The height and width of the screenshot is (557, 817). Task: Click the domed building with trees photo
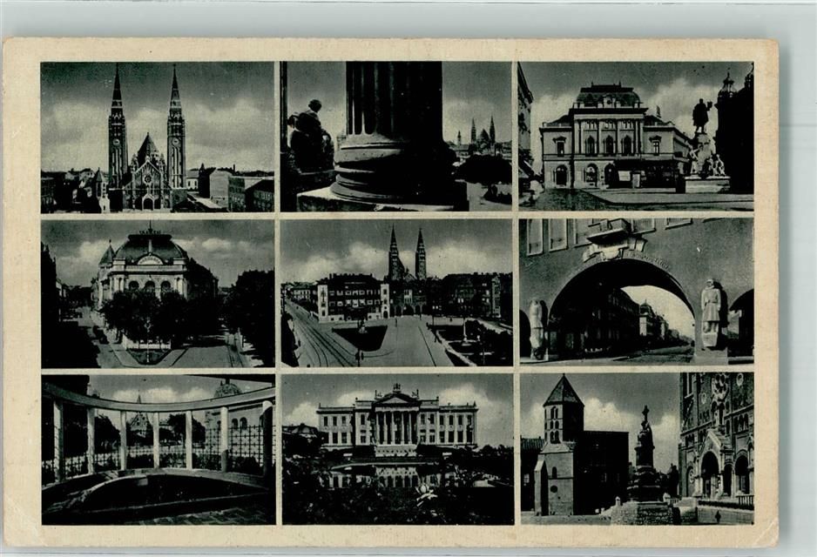[158, 293]
